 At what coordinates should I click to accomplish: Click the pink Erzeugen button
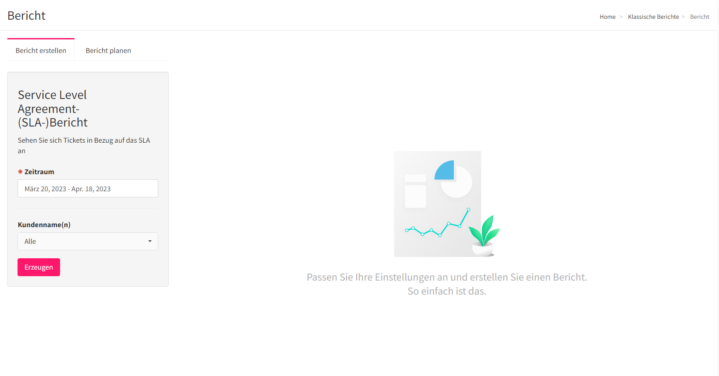tap(39, 267)
